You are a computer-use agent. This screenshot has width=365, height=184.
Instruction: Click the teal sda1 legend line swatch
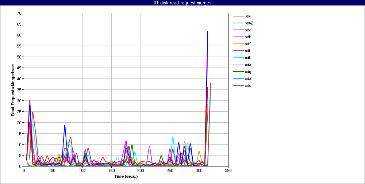click(x=238, y=78)
